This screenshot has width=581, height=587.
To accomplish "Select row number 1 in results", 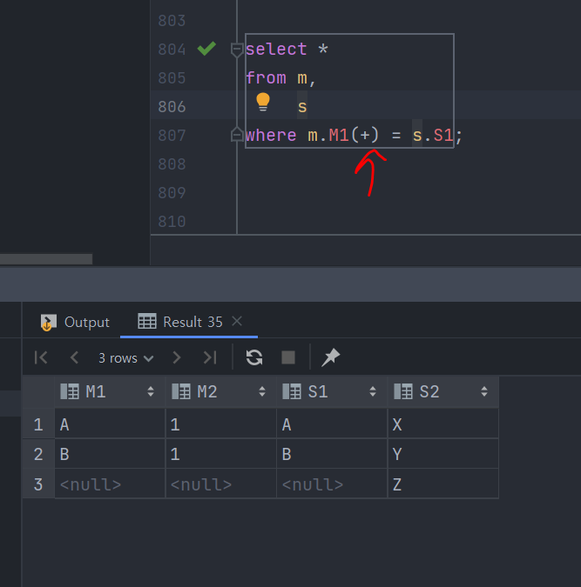I will point(38,424).
